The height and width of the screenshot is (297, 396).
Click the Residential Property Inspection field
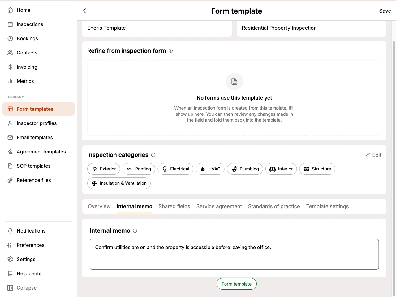point(312,28)
